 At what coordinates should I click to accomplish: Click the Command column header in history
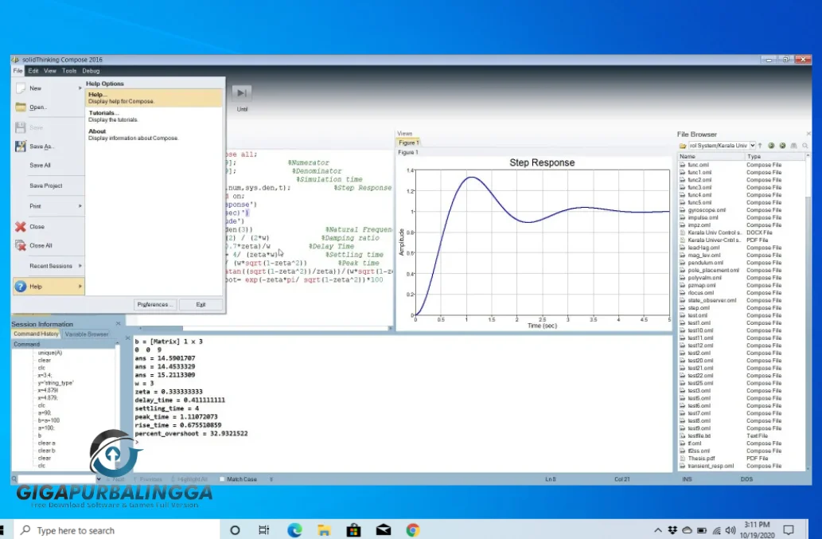[x=63, y=345]
